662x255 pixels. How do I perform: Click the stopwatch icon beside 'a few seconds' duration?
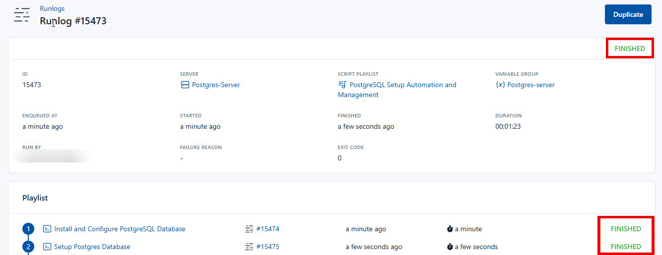pos(449,247)
